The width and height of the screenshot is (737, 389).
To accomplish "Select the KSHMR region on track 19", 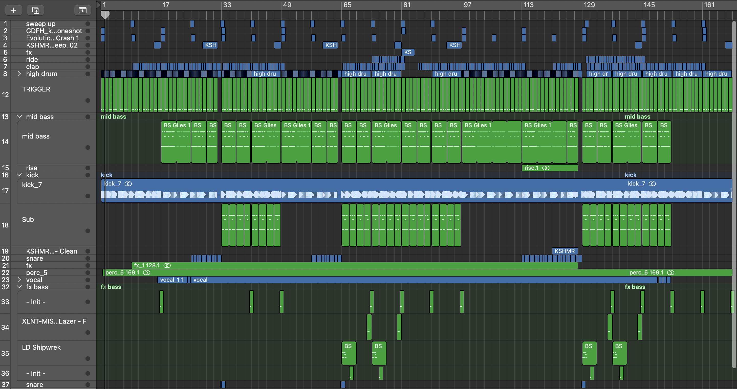I will [565, 251].
